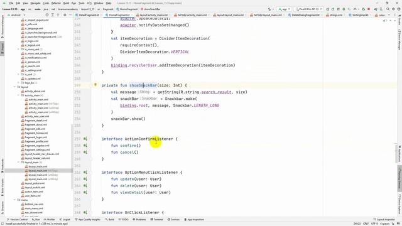The image size is (402, 226).
Task: Collapse the layout_main folder node
Action: pyautogui.click(x=18, y=162)
